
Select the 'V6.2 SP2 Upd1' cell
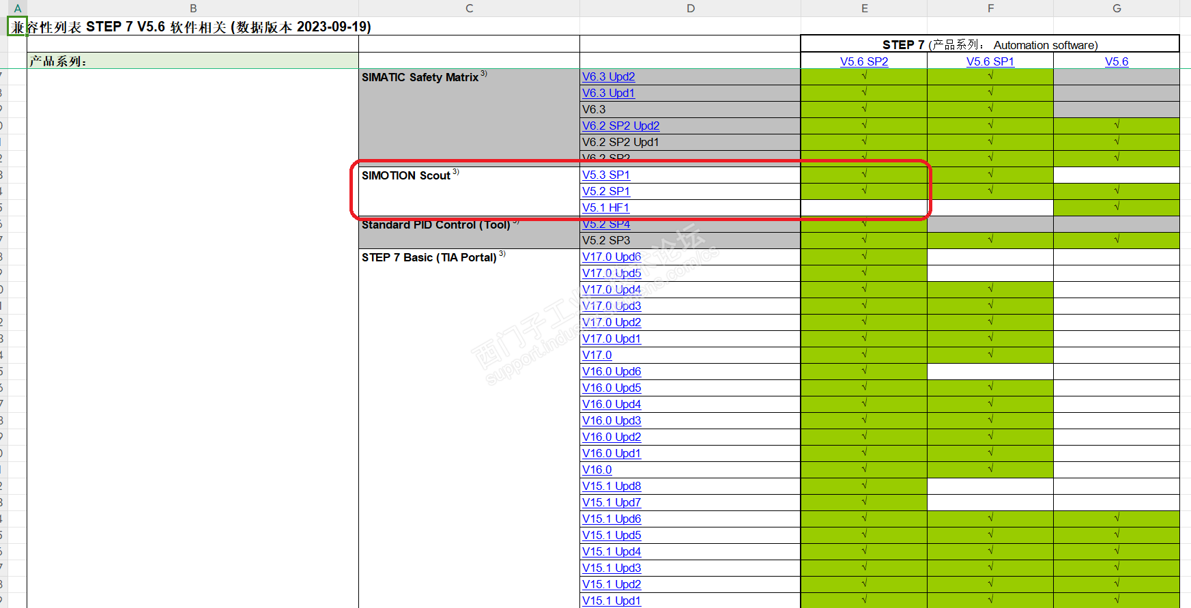click(690, 143)
